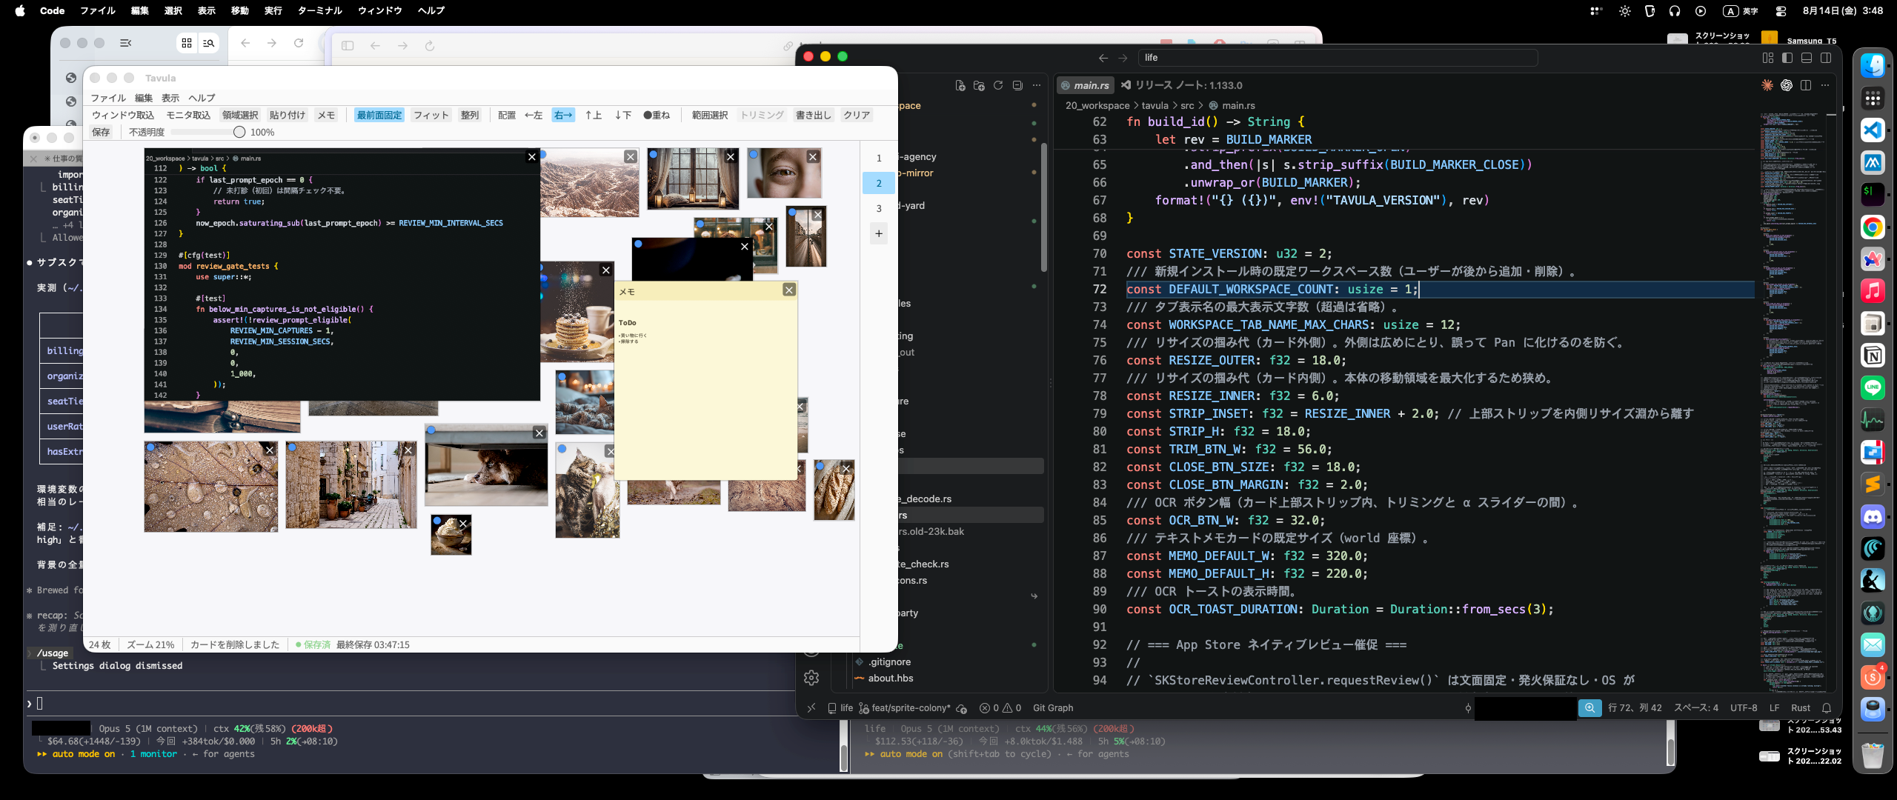Open Tavula 編集 menu
1897x800 pixels.
click(144, 98)
